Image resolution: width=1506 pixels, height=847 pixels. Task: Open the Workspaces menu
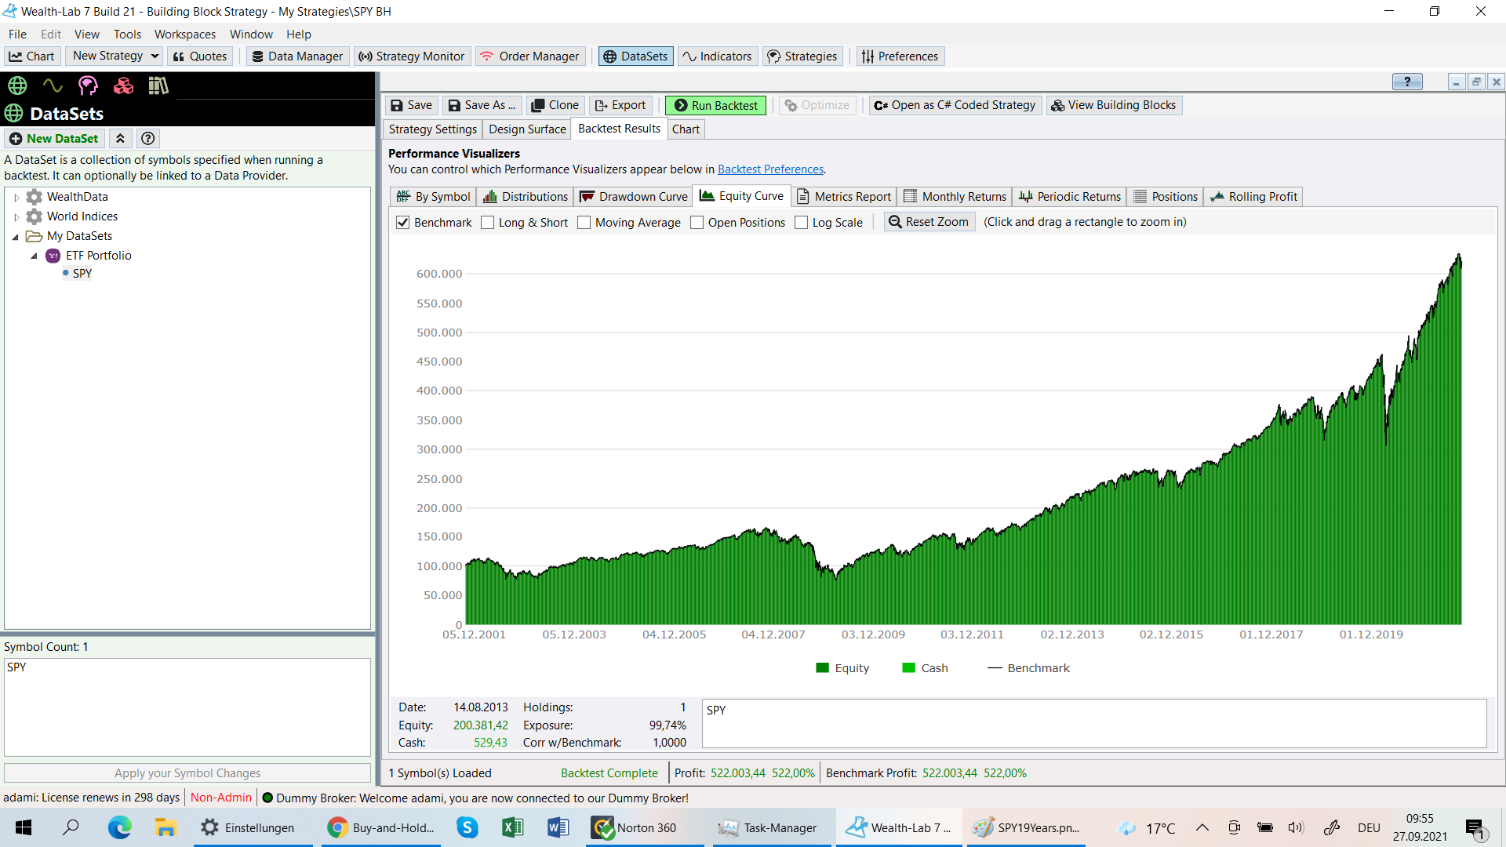pos(184,35)
